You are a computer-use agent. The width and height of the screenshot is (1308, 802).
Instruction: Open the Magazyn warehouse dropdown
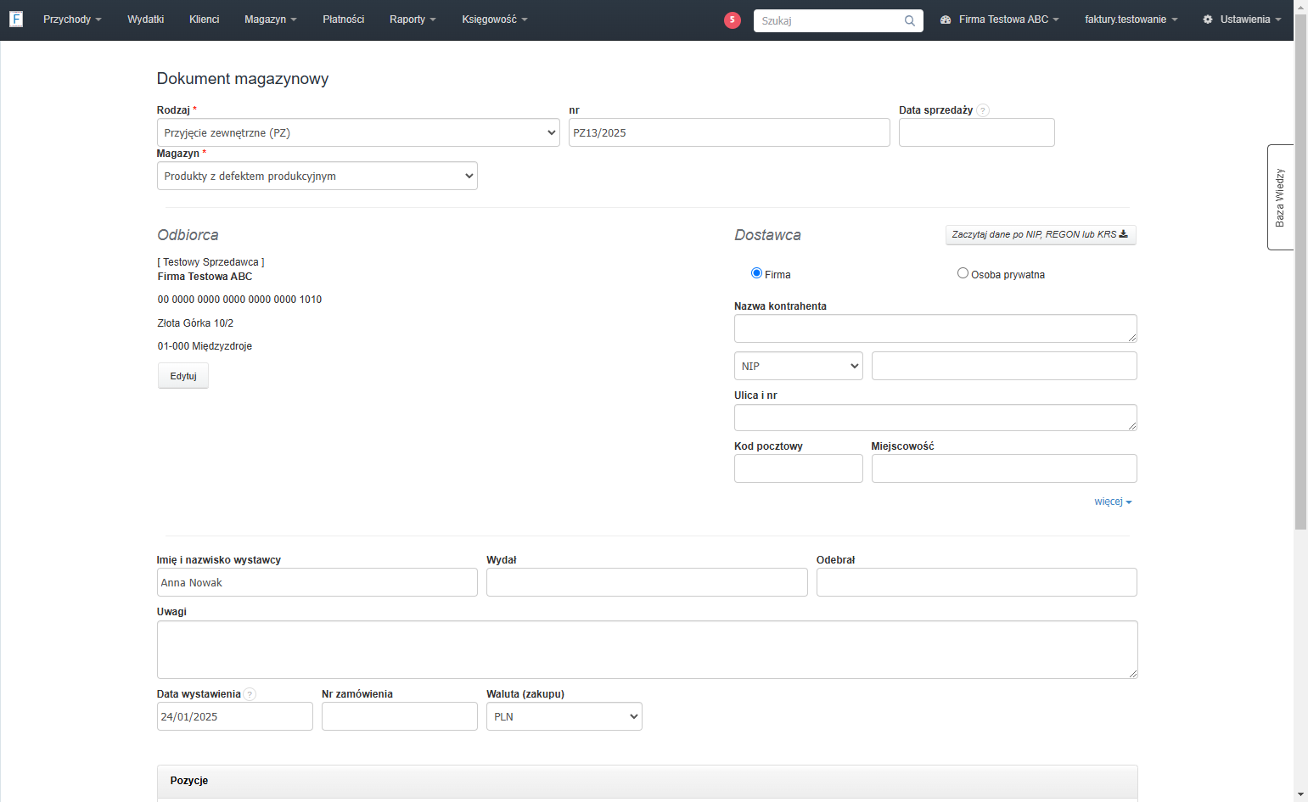tap(317, 176)
